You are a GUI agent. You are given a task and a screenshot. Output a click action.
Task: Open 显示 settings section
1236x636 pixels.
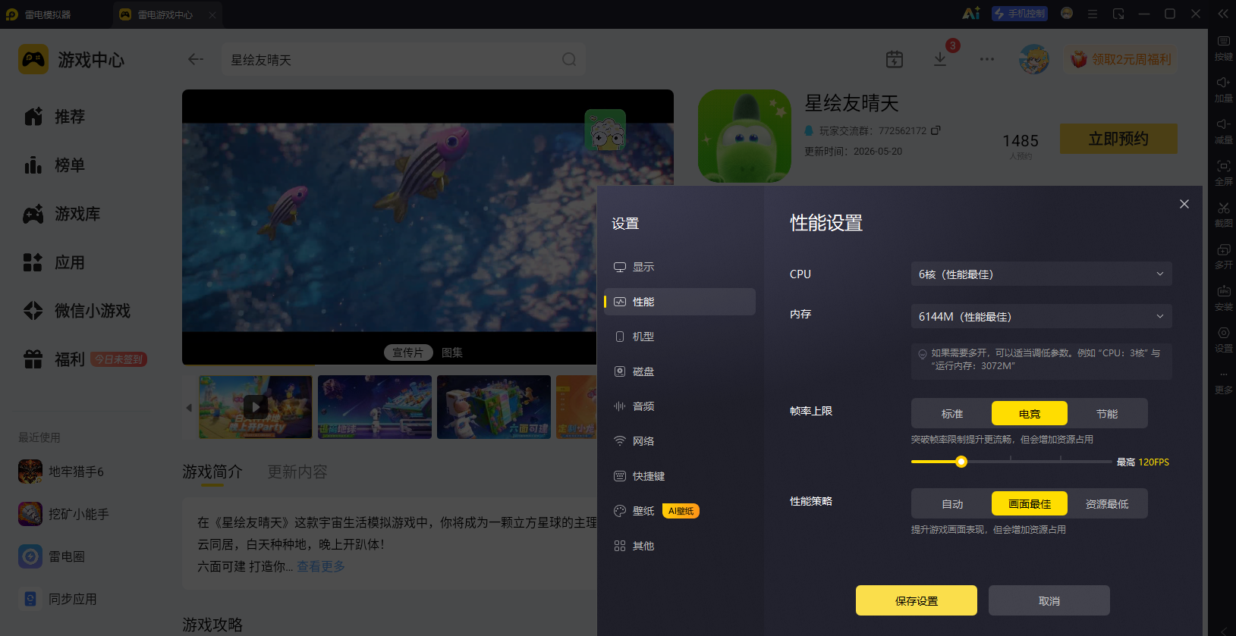[680, 267]
